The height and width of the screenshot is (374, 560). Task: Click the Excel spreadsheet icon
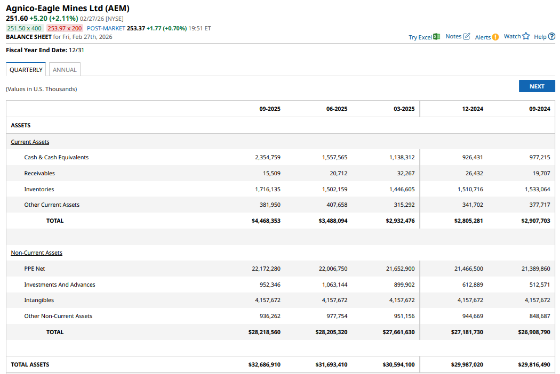pos(437,37)
